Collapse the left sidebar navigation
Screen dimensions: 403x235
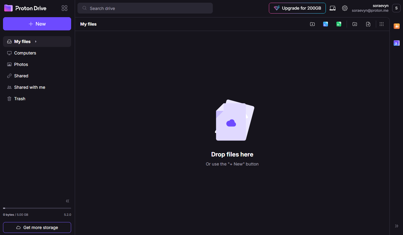click(x=68, y=201)
